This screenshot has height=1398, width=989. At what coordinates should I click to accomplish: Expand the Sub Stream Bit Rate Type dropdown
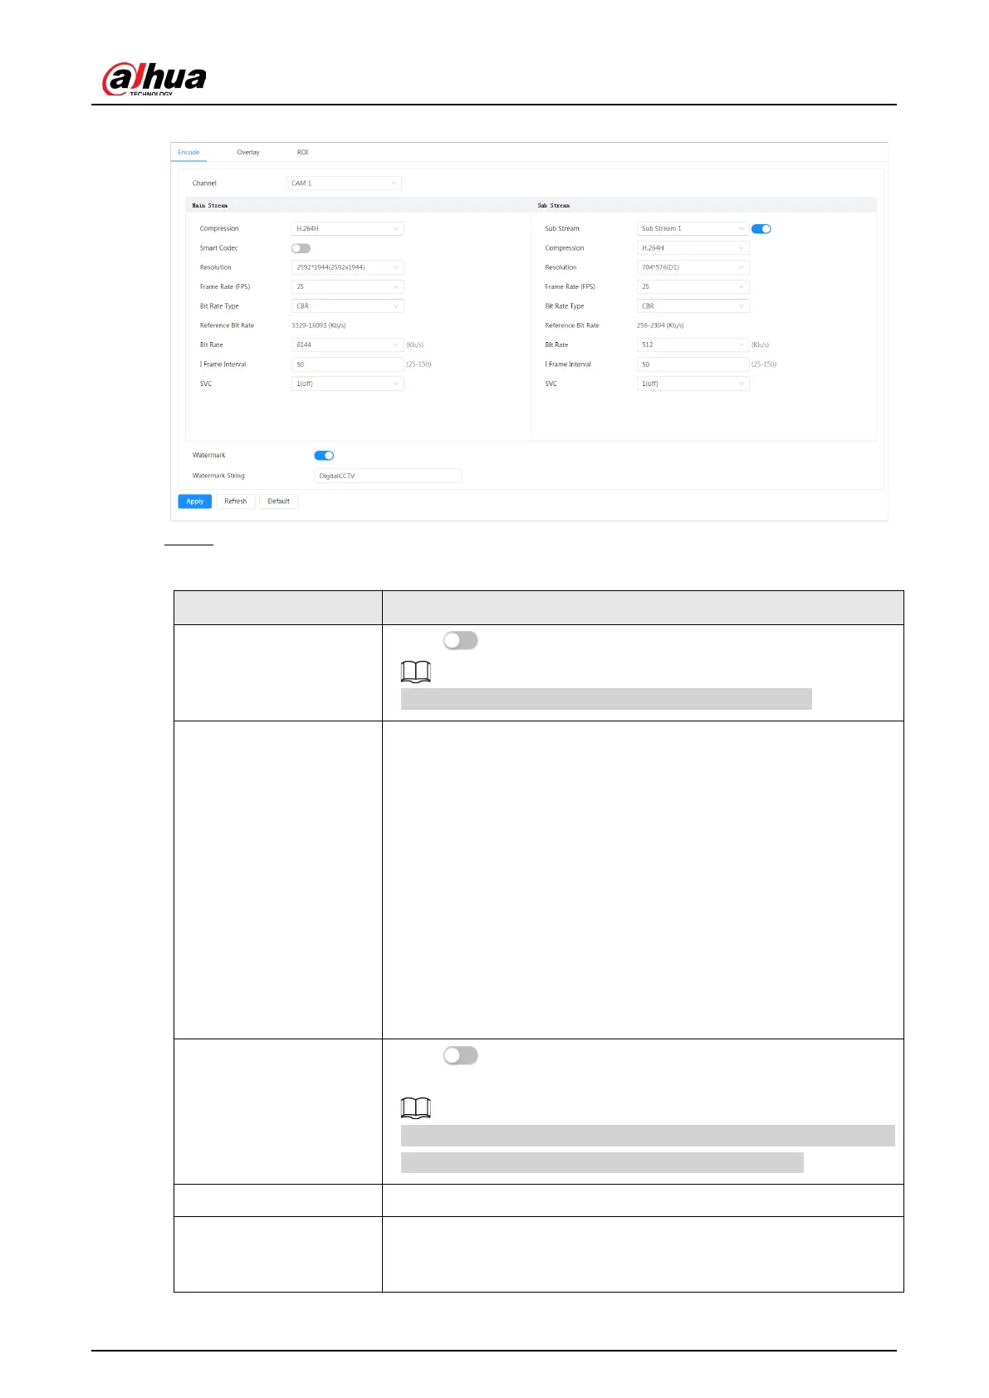coord(693,306)
